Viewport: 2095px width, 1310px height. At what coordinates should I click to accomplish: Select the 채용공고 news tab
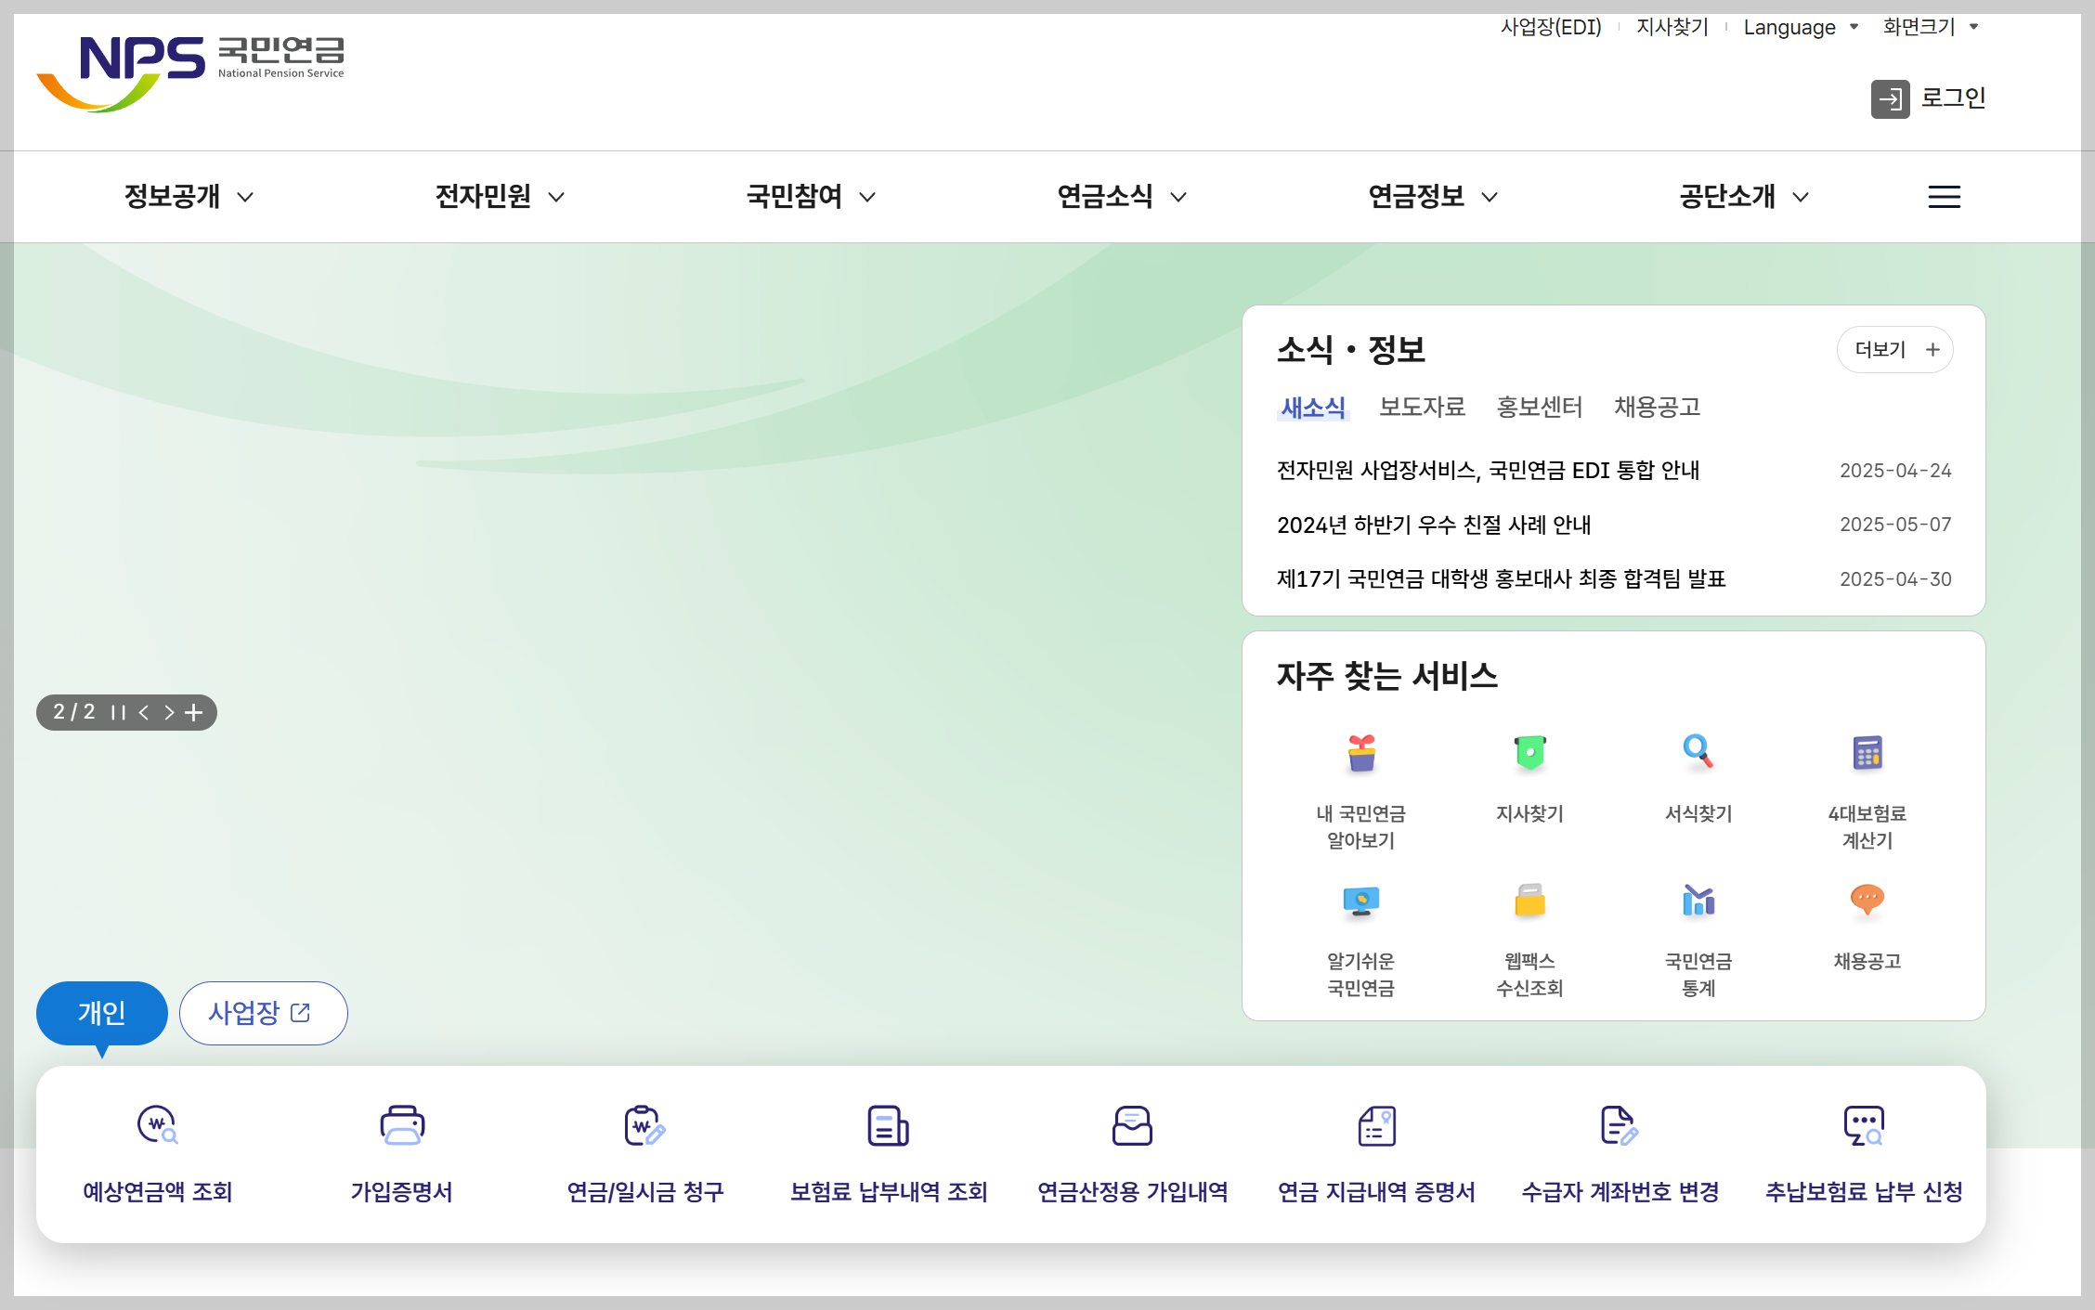coord(1657,407)
